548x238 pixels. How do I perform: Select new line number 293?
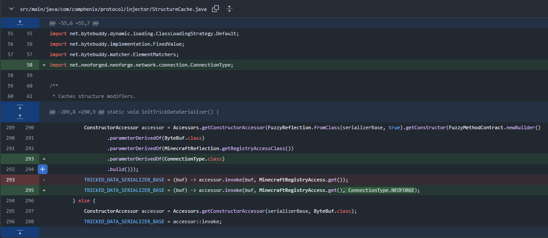coord(29,159)
